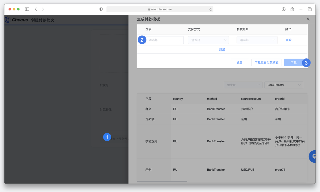Open the 扣款账户 请选择 dropdown
This screenshot has height=192, width=320.
[x=257, y=40]
